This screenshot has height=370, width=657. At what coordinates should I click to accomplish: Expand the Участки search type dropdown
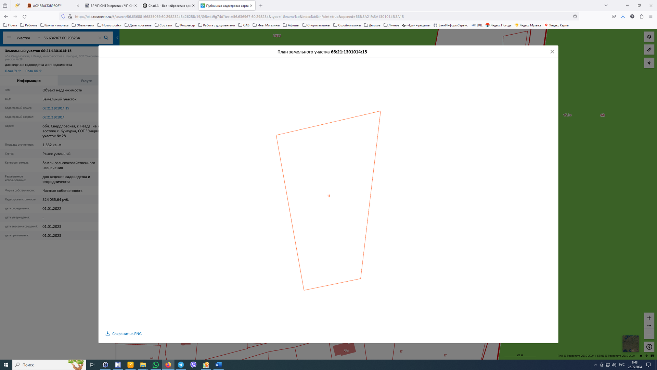39,38
